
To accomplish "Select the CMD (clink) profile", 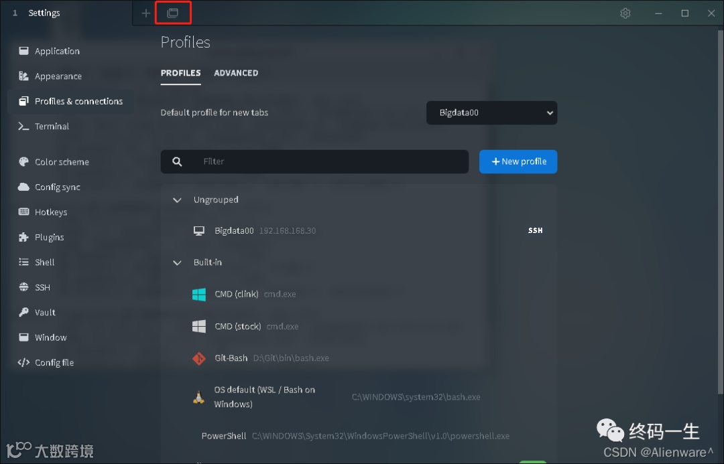I will coord(359,294).
